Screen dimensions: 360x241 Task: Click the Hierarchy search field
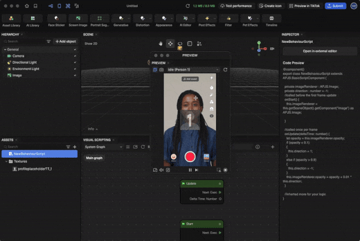24,41
